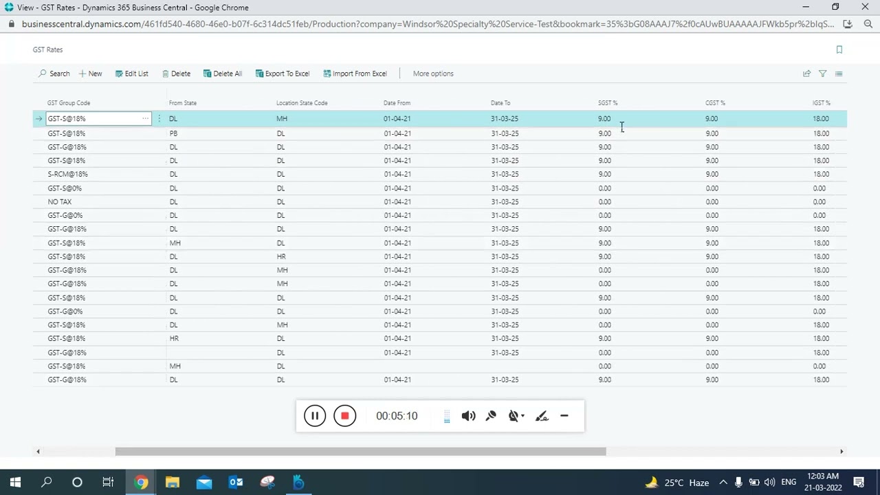The width and height of the screenshot is (880, 495).
Task: Click the zoom magnifier icon in address bar
Action: [868, 24]
